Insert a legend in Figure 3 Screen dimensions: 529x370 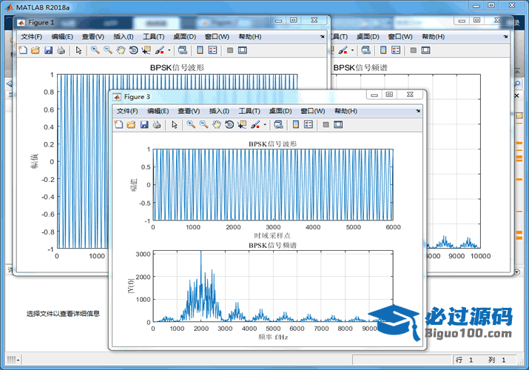tap(309, 125)
